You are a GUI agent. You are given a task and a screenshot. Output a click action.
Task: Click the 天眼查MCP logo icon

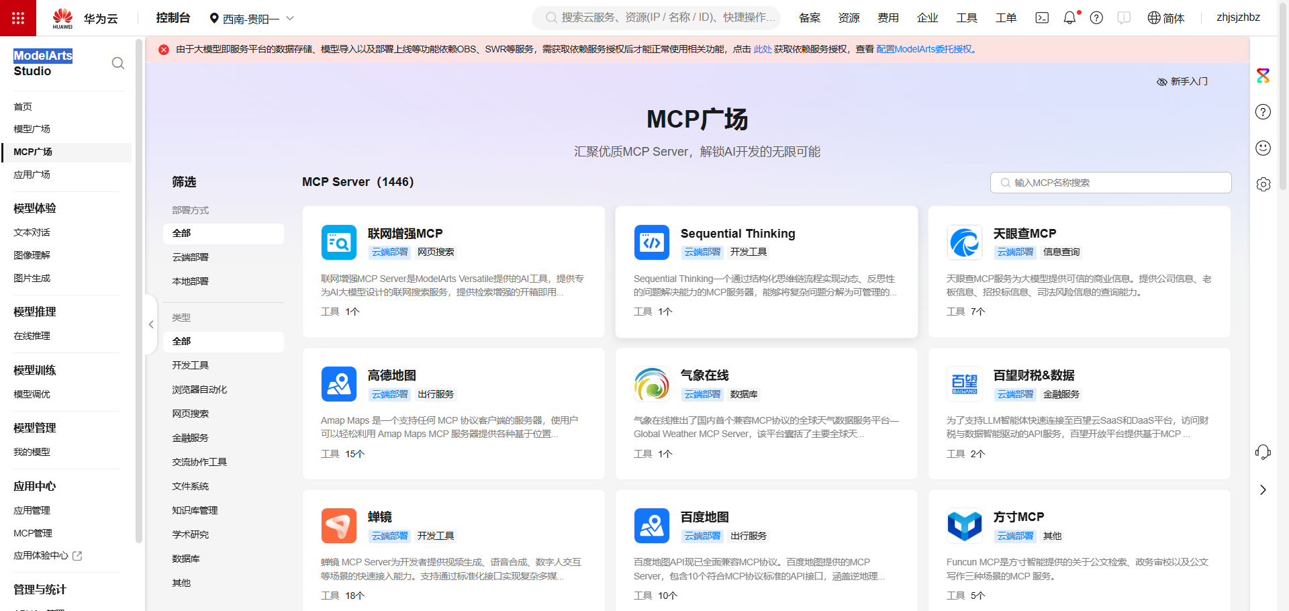click(965, 242)
